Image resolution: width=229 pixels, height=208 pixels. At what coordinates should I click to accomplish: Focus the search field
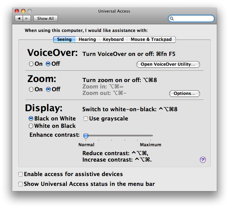pyautogui.click(x=191, y=18)
